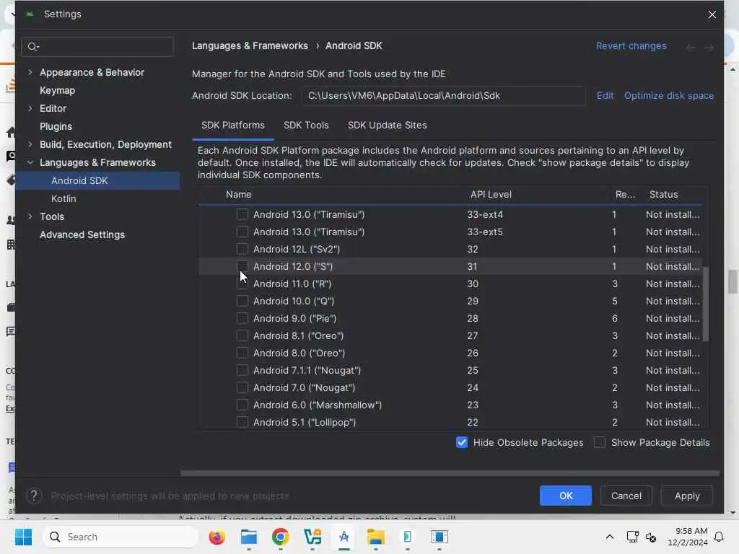Close the Settings dialog
This screenshot has height=554, width=739.
click(712, 14)
